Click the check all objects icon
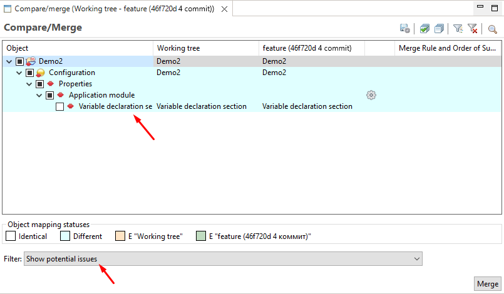504x294 pixels. pos(425,29)
